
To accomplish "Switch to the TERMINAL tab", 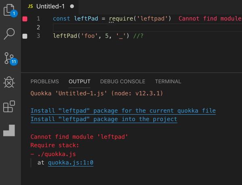I will (168, 81).
